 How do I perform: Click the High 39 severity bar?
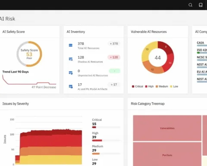click(x=106, y=140)
